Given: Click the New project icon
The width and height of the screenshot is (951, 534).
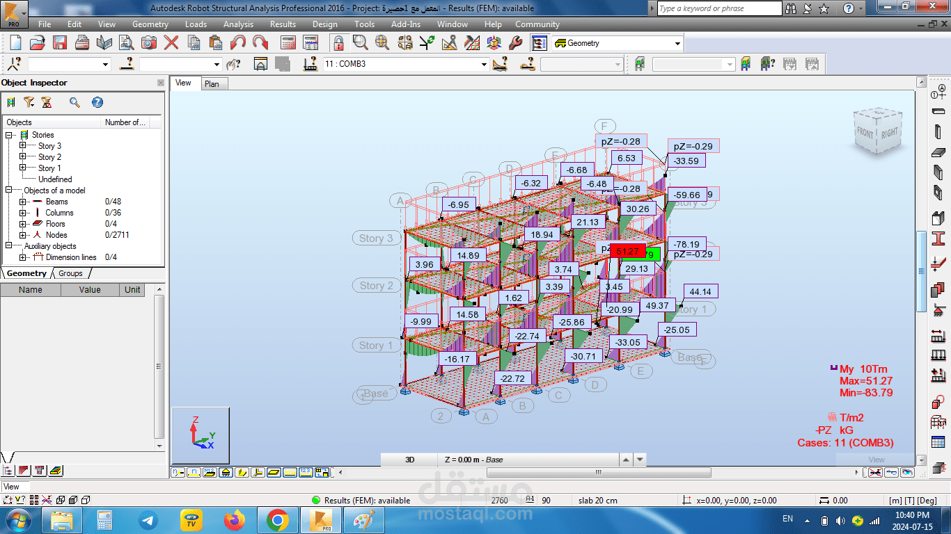Looking at the screenshot, I should [x=15, y=42].
